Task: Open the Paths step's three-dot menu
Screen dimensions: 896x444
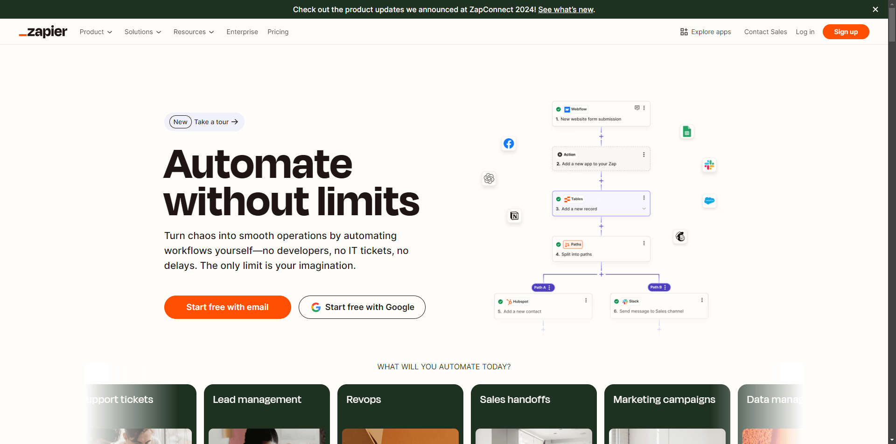Action: click(644, 243)
